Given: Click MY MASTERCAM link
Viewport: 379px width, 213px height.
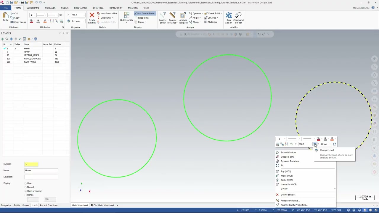Looking at the screenshot, I should pyautogui.click(x=361, y=8).
